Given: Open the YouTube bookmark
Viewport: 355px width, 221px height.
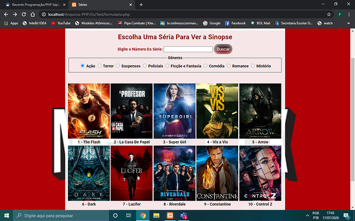Looking at the screenshot, I should click(x=61, y=23).
